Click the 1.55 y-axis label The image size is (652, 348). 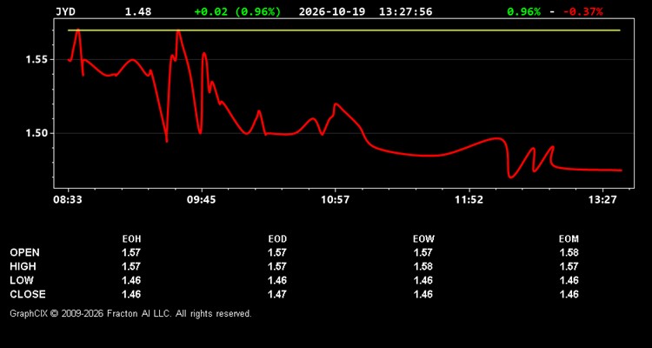click(37, 59)
